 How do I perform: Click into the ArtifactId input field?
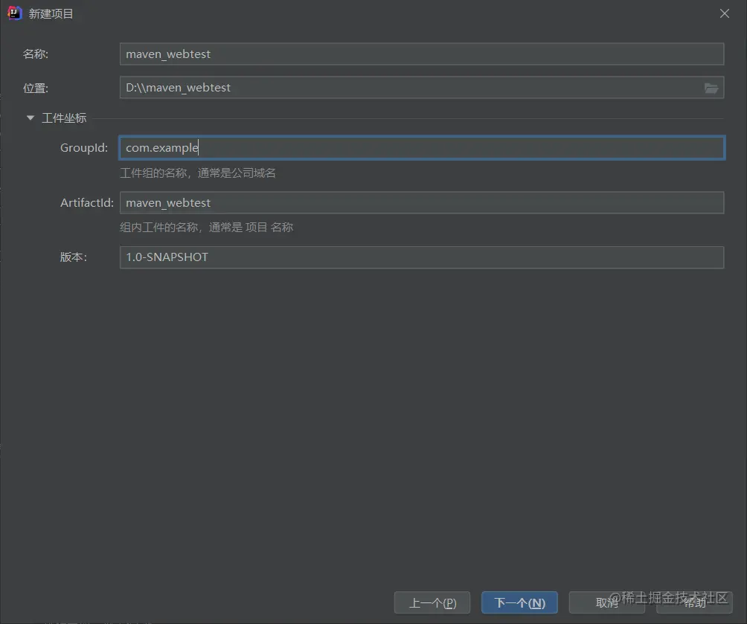[422, 202]
